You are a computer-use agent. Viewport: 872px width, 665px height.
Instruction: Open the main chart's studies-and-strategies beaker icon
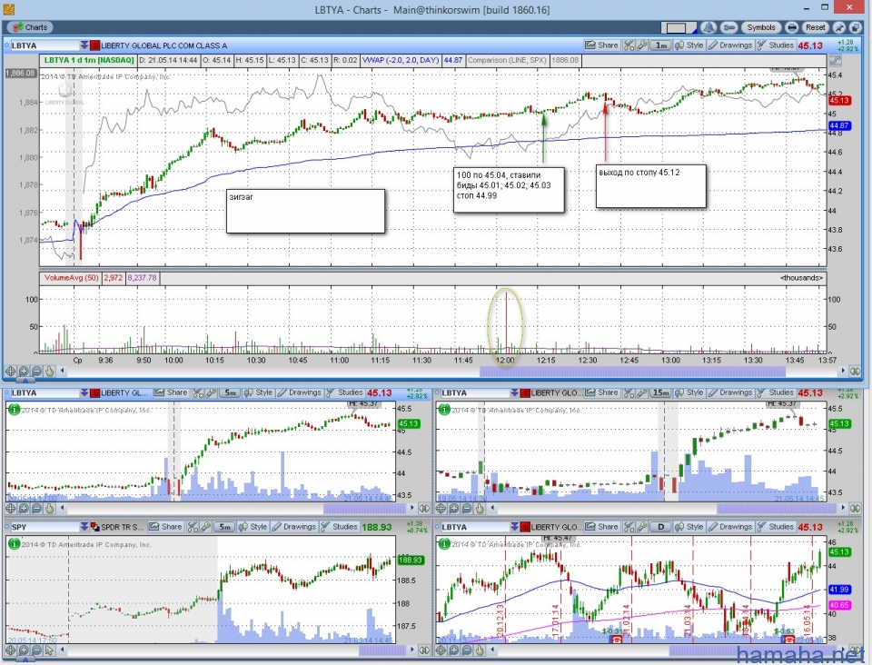pyautogui.click(x=629, y=45)
